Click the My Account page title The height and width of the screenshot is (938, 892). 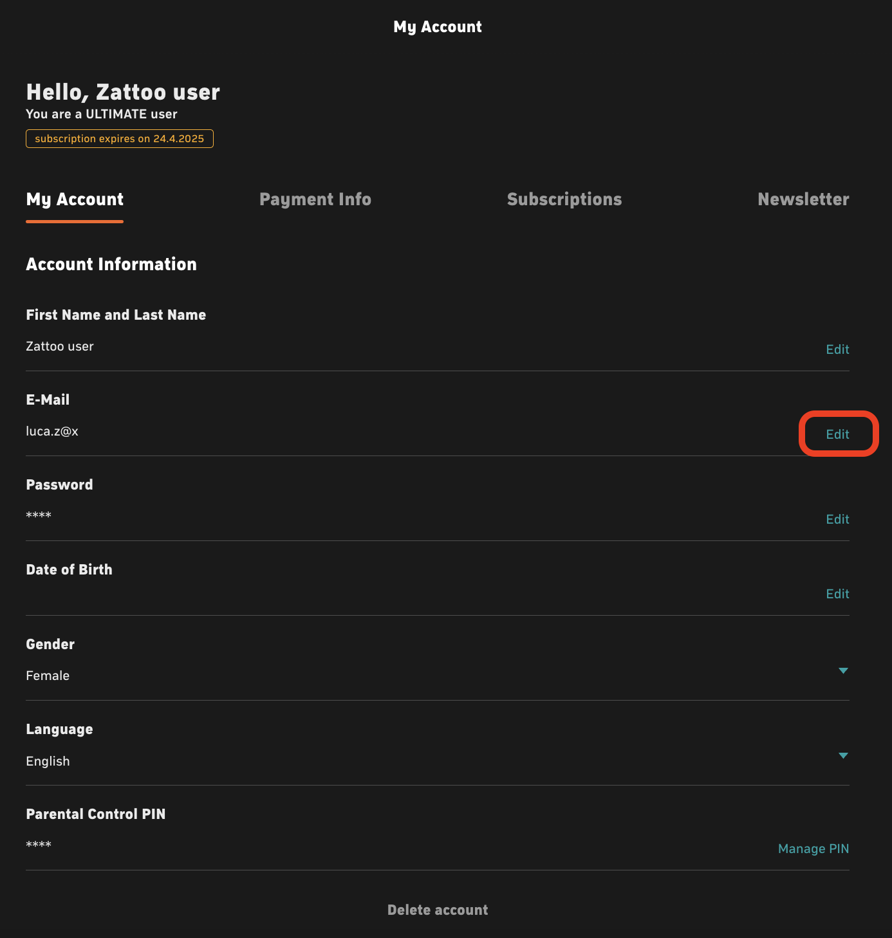pos(438,27)
